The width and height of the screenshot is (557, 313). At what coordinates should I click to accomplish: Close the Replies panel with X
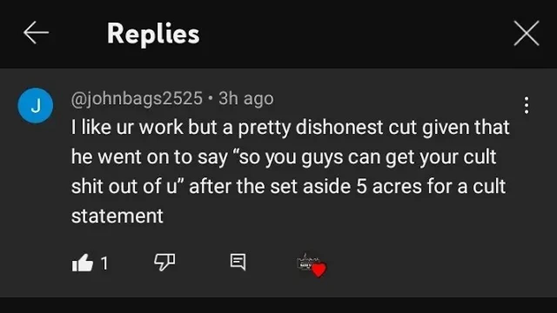(x=526, y=33)
